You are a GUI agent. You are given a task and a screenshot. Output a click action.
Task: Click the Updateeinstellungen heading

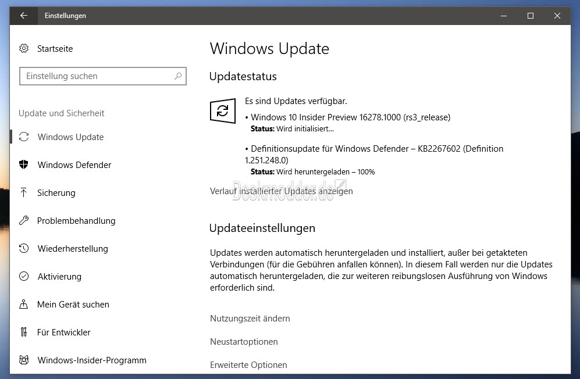coord(262,228)
